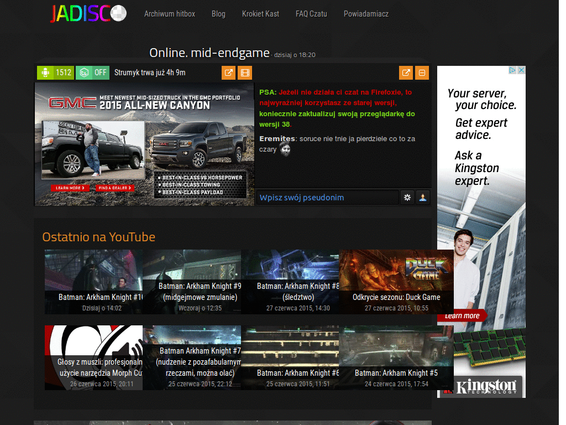The width and height of the screenshot is (566, 425).
Task: Open the Blog menu item
Action: pyautogui.click(x=218, y=14)
